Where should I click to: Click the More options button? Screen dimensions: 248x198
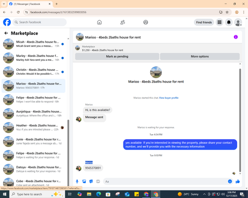(x=200, y=56)
